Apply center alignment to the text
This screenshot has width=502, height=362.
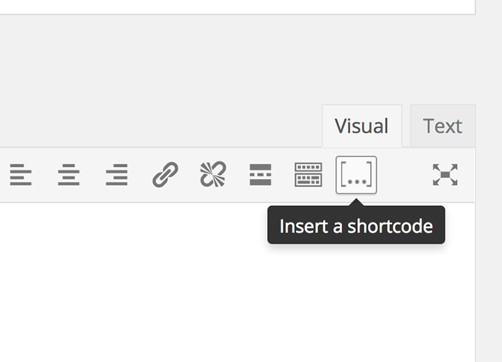point(69,175)
